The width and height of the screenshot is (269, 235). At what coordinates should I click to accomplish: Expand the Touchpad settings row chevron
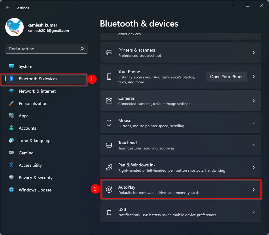254,145
